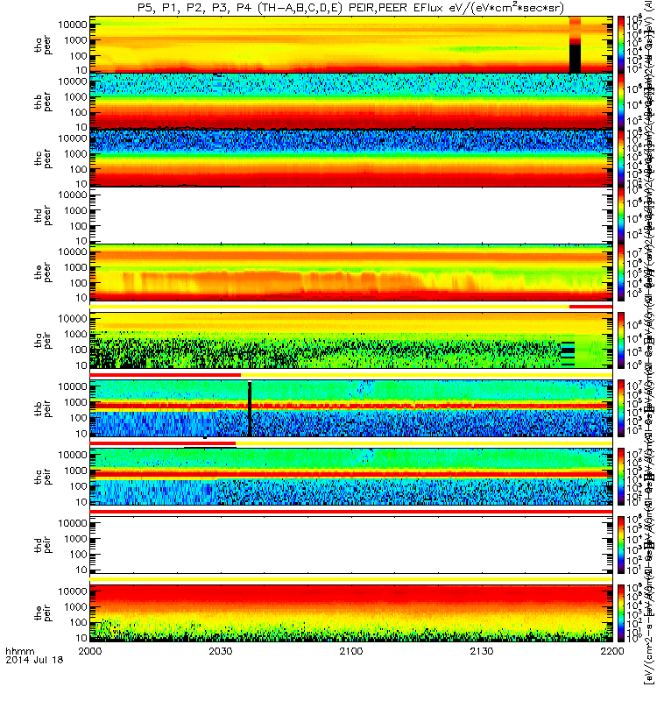Select the 2200 time axis label
The height and width of the screenshot is (701, 657).
(612, 651)
